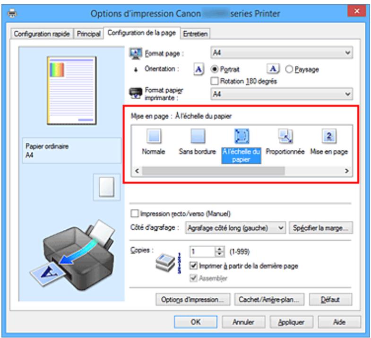
Task: Switch to the Entretien tab
Action: click(x=195, y=34)
